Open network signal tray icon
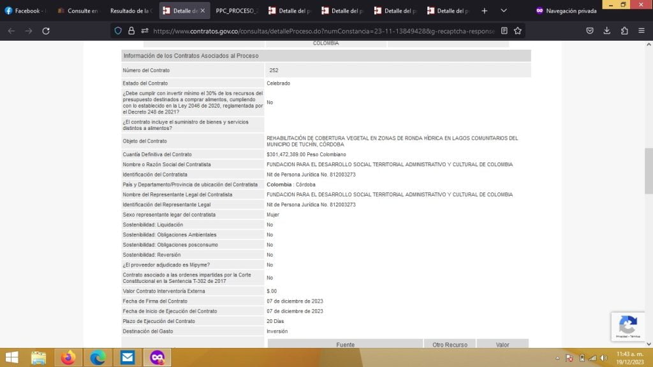Screen dimensions: 653x367 coord(592,358)
